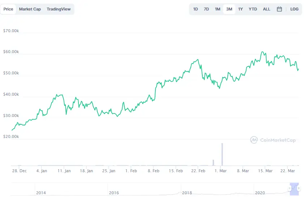Click the 18. Jan date label

pos(86,171)
